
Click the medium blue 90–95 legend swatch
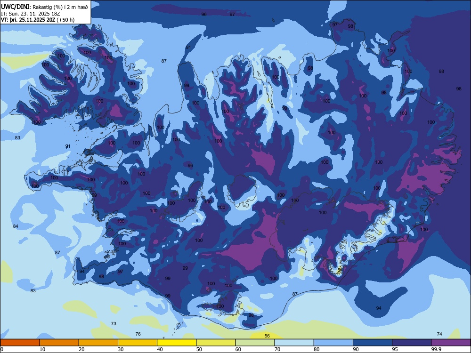[373, 343]
